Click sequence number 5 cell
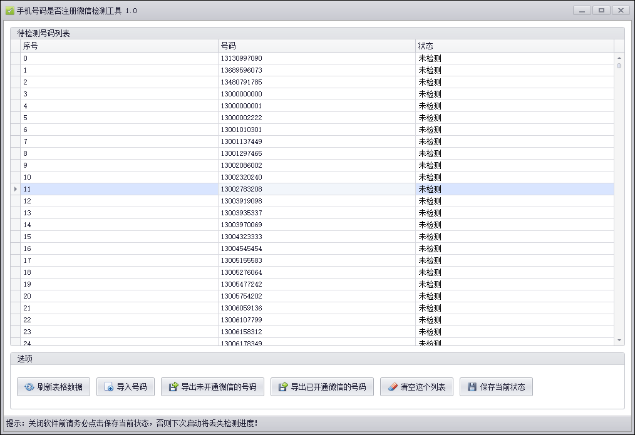The width and height of the screenshot is (635, 435). pyautogui.click(x=119, y=118)
